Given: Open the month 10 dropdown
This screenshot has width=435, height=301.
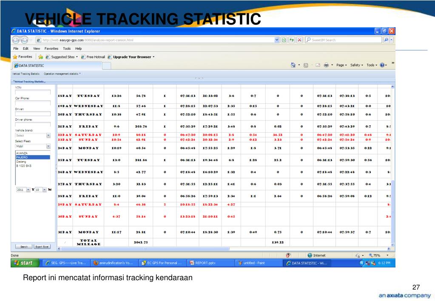Looking at the screenshot, I should [44, 190].
